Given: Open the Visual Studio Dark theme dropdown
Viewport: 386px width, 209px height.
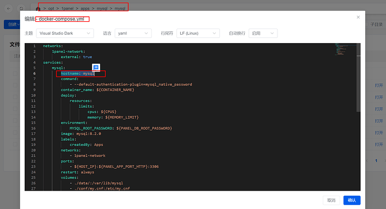Looking at the screenshot, I should point(65,33).
